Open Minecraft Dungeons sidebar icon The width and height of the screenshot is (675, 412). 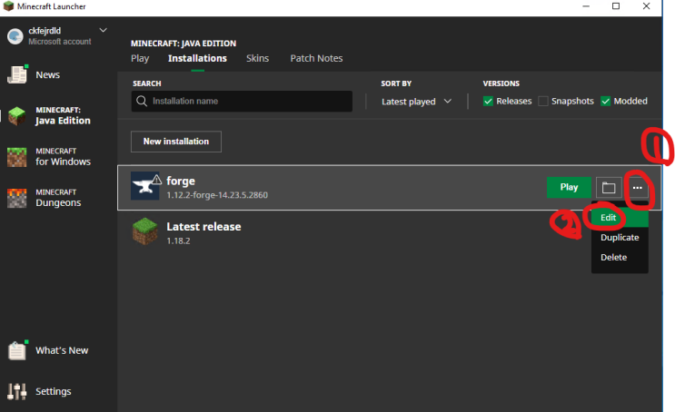16,198
